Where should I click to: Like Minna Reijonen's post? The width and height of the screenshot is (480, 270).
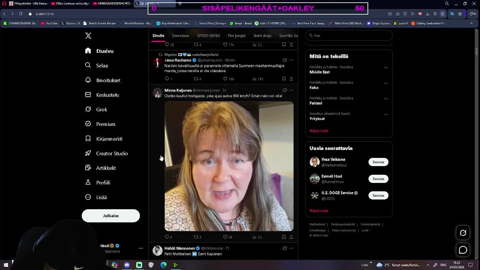pos(228,237)
